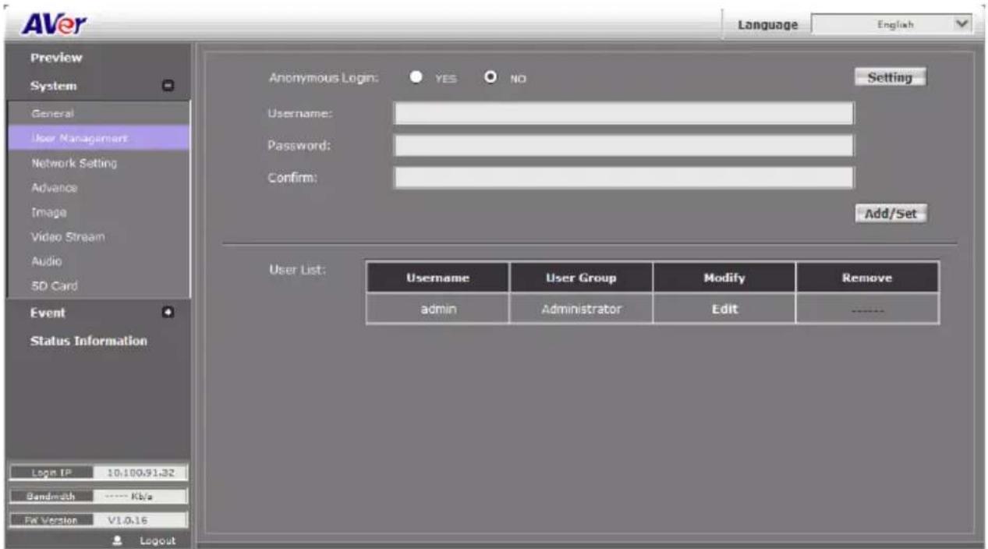
Task: Select YES for Anonymous Login
Action: click(417, 78)
